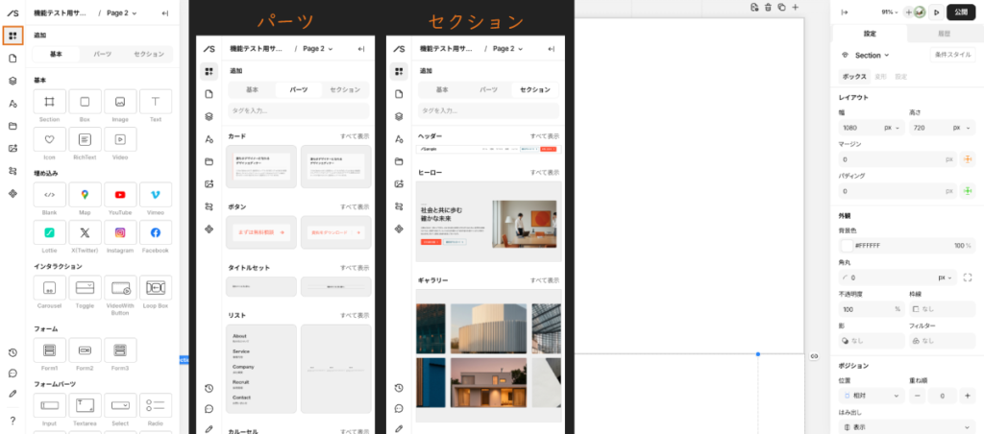Open the 91% zoom dropdown

890,12
